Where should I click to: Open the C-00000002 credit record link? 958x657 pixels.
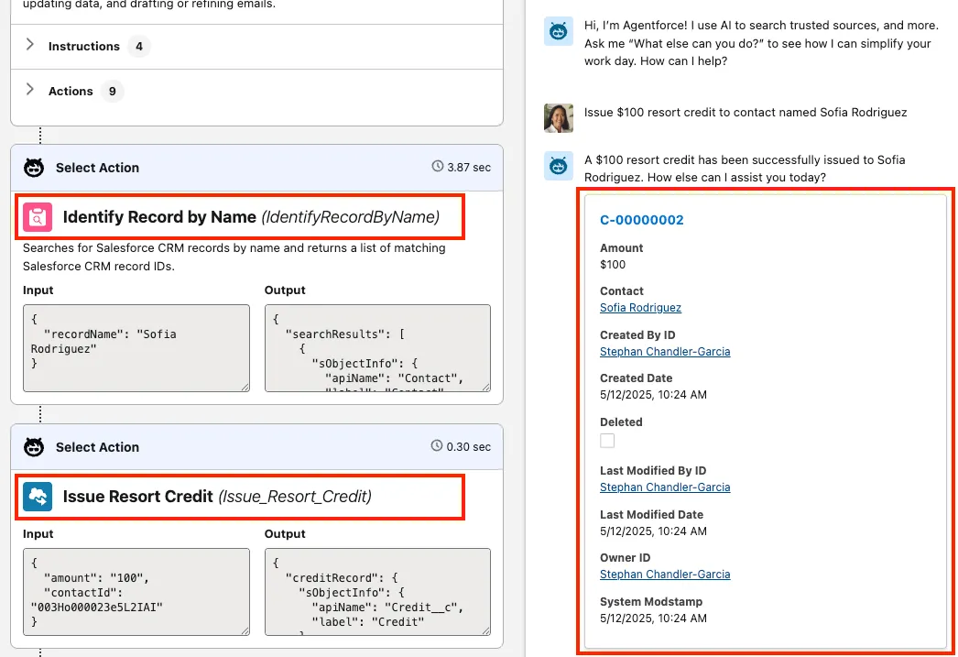[641, 220]
